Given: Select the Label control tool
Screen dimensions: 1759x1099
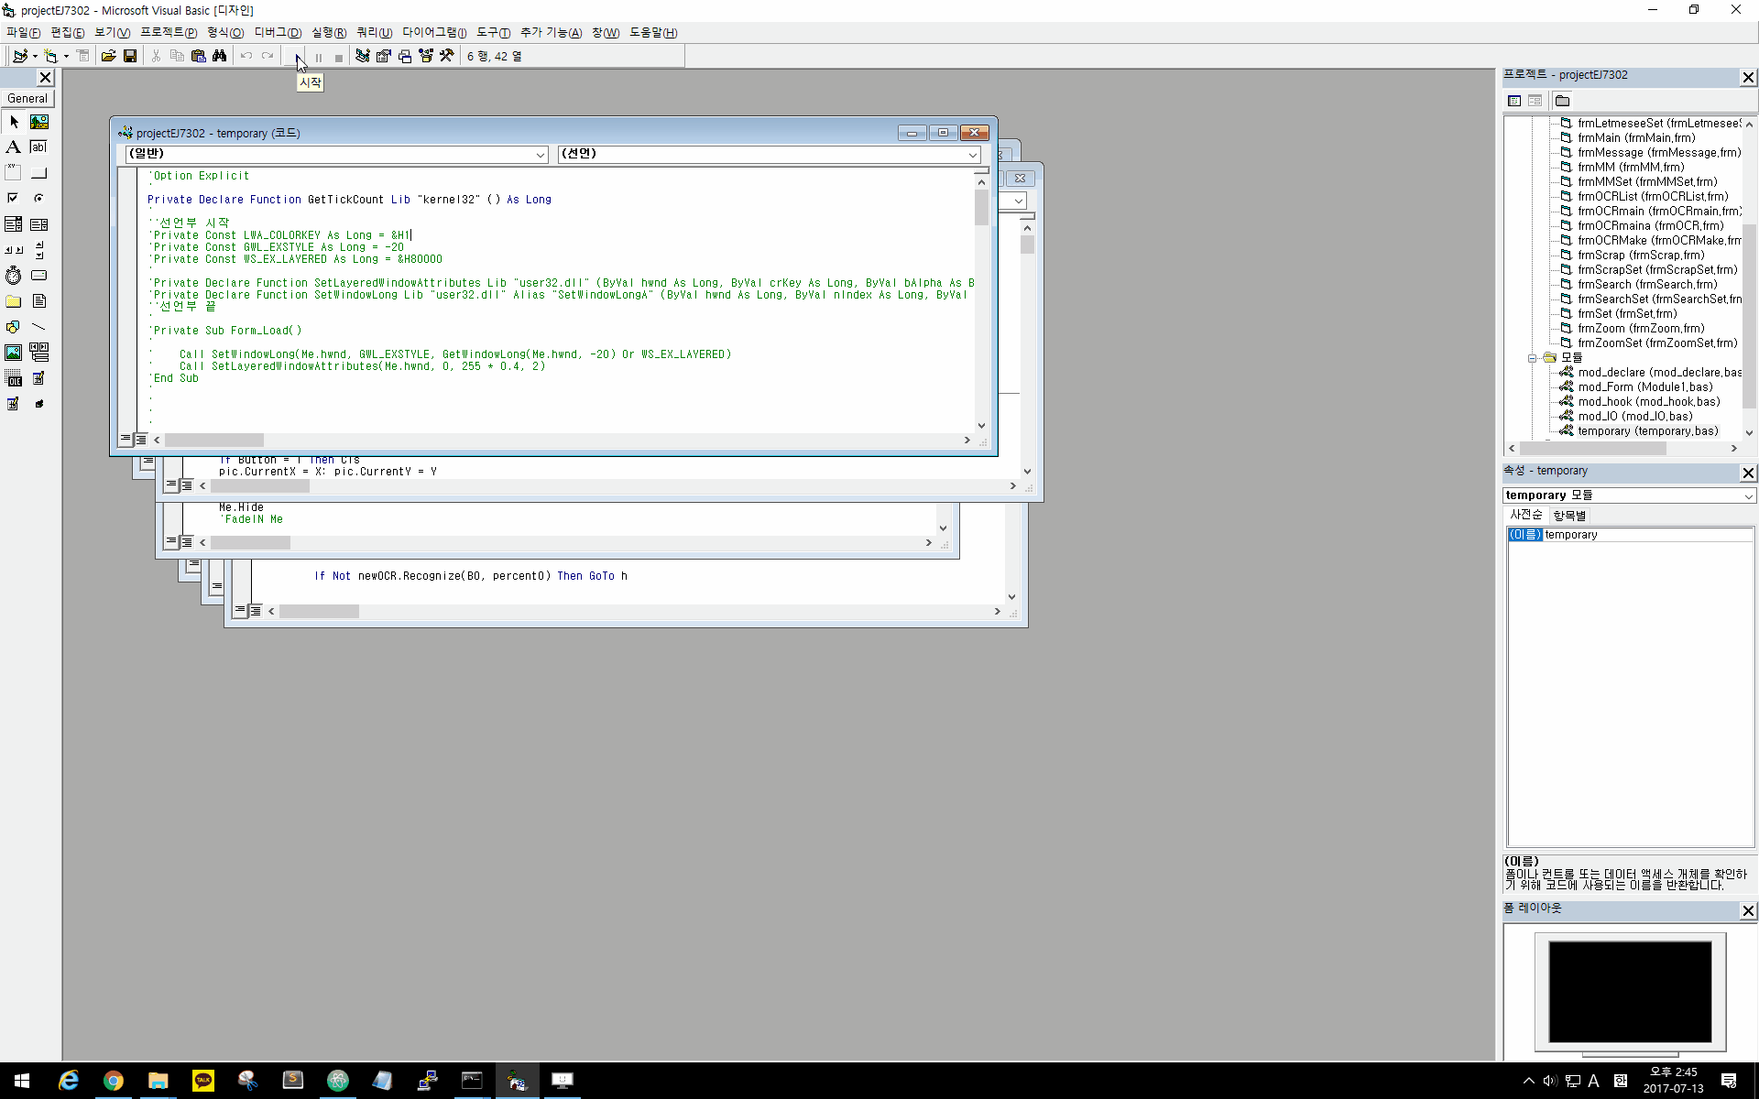Looking at the screenshot, I should 14,147.
